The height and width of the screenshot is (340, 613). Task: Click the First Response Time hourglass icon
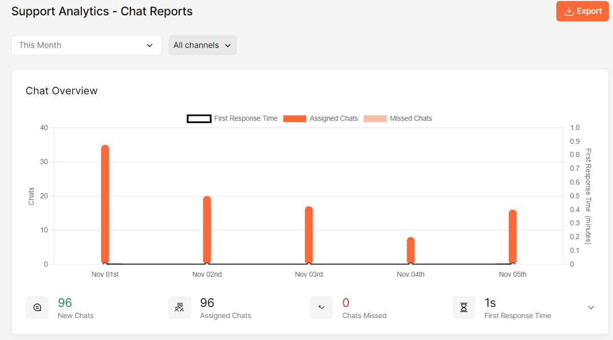[x=464, y=308]
